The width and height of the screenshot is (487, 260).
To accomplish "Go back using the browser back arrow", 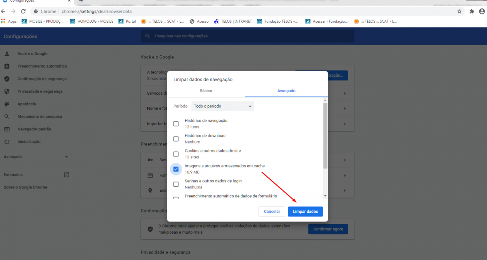I will click(x=3, y=11).
